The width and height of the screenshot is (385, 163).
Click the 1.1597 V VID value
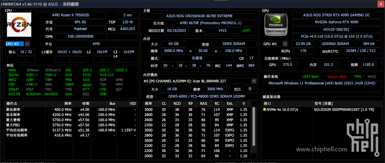129,130
